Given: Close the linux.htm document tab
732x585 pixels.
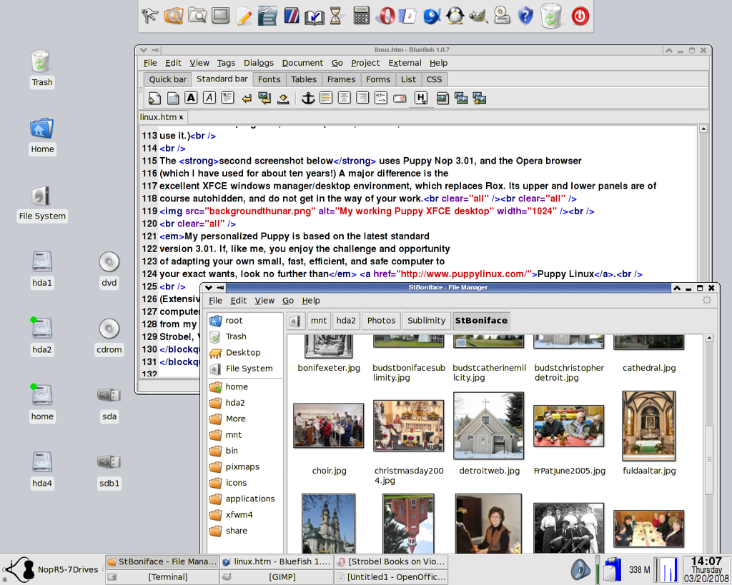Looking at the screenshot, I should pyautogui.click(x=181, y=118).
